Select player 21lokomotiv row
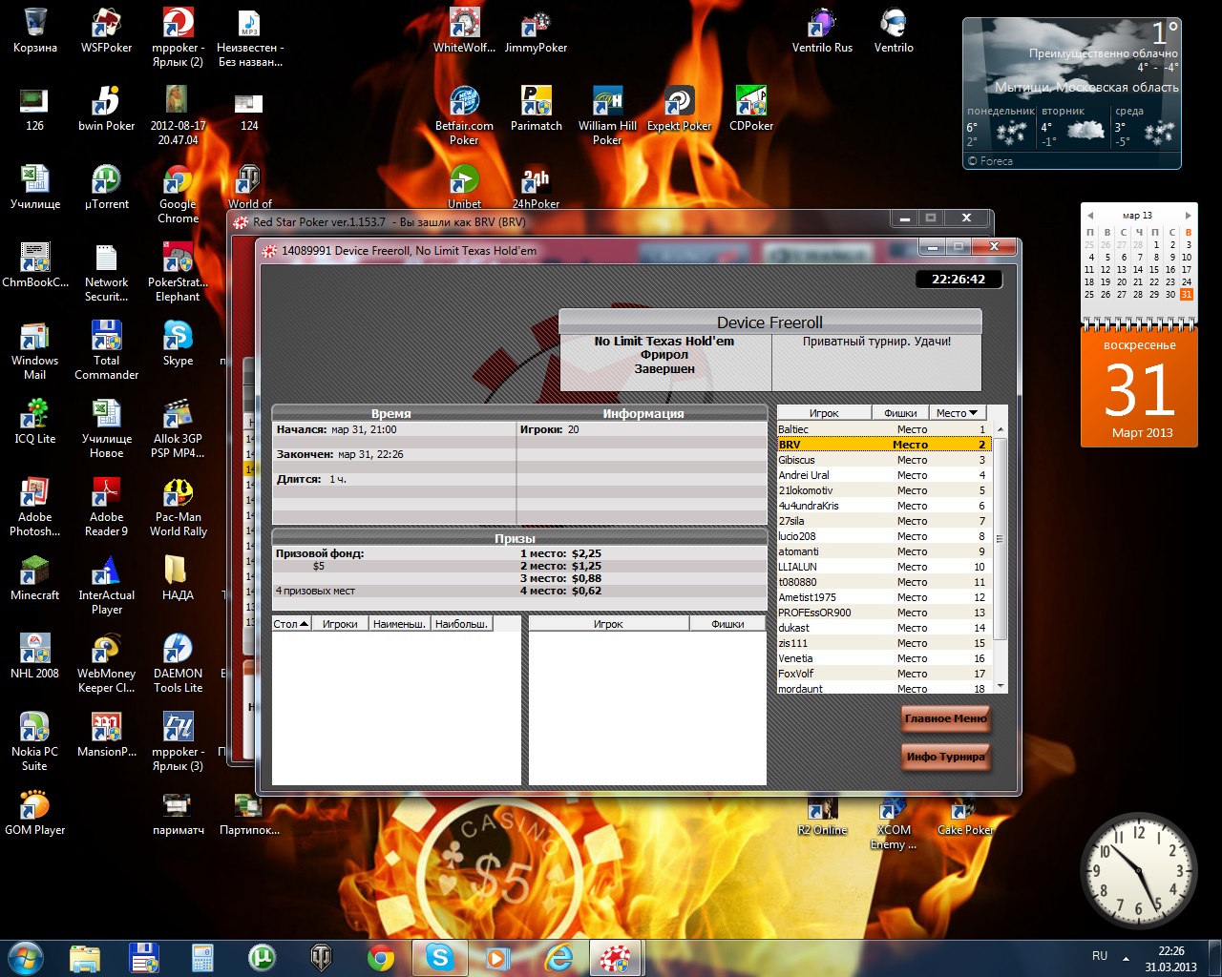The height and width of the screenshot is (977, 1222). pos(884,490)
